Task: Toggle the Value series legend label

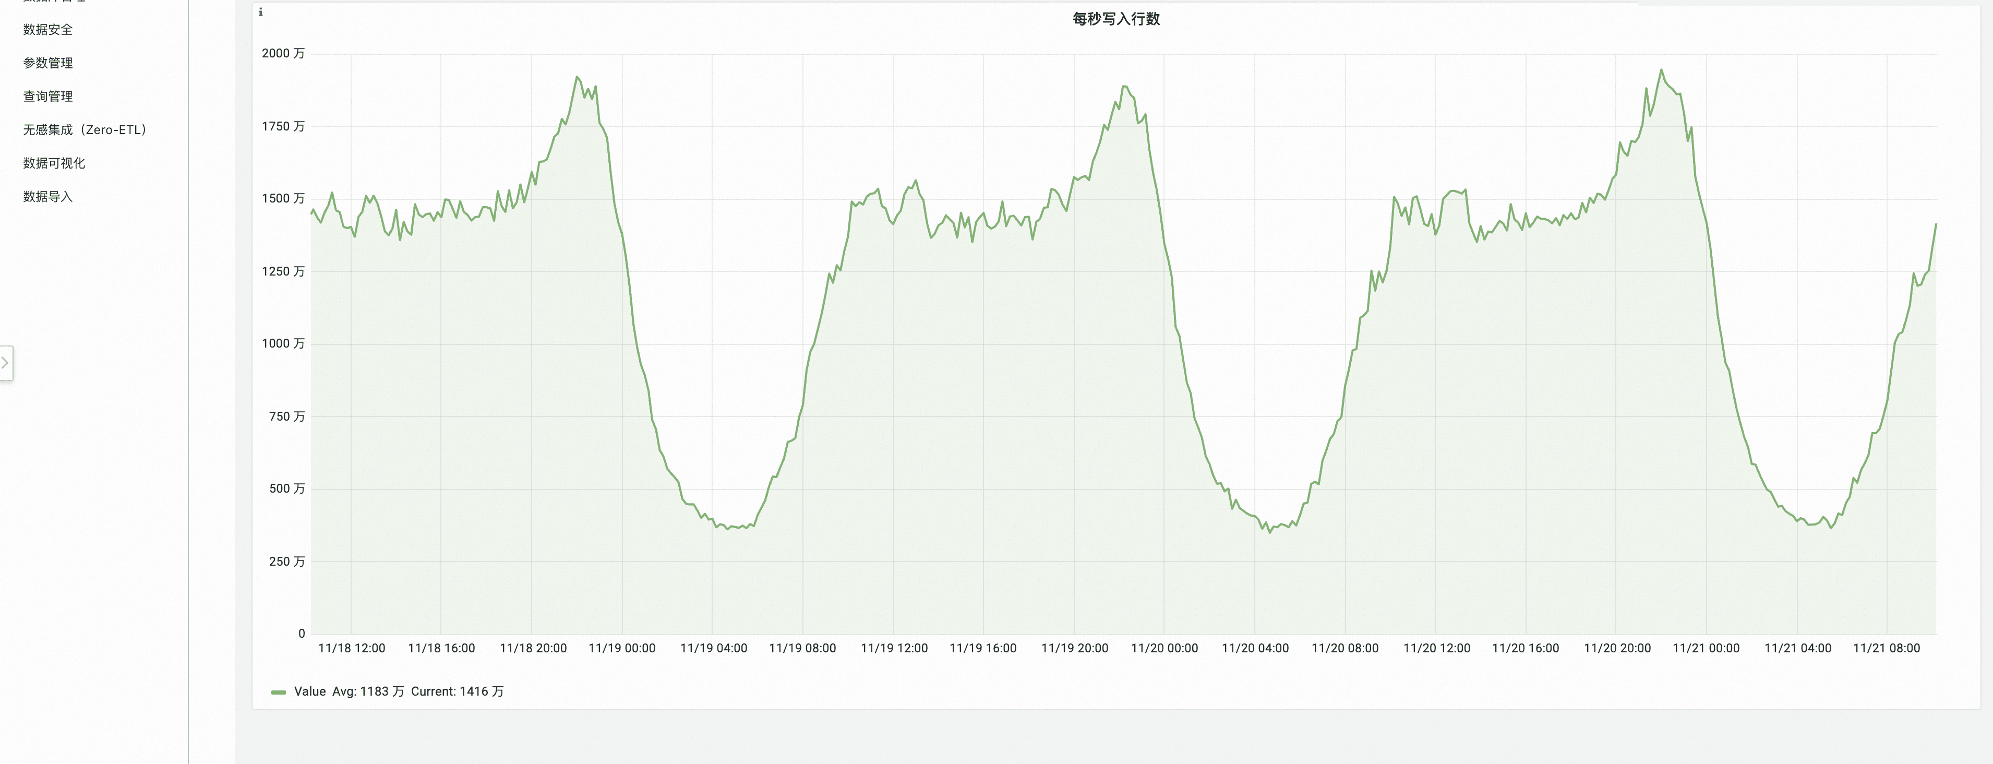Action: [x=309, y=691]
